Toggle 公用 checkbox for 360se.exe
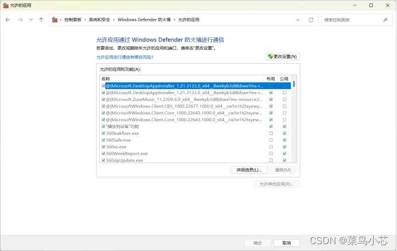The image size is (397, 251). [285, 147]
